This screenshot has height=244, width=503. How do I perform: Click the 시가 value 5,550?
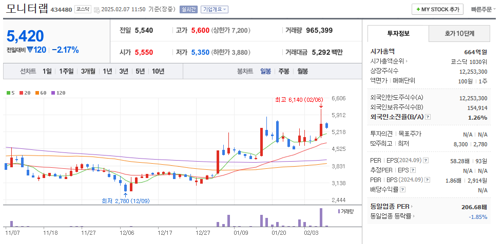click(144, 52)
